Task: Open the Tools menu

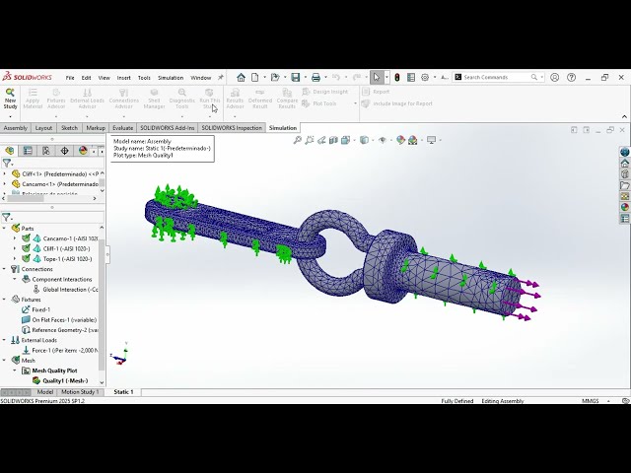Action: [x=144, y=78]
